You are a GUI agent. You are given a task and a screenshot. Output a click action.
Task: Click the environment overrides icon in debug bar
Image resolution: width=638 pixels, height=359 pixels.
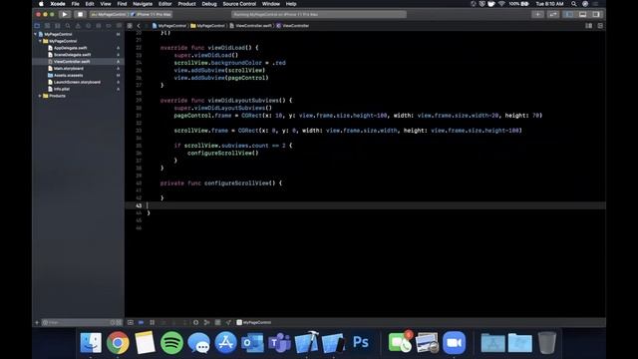click(x=217, y=322)
